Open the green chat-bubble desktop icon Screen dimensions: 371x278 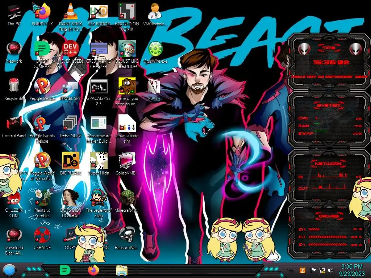(x=42, y=55)
